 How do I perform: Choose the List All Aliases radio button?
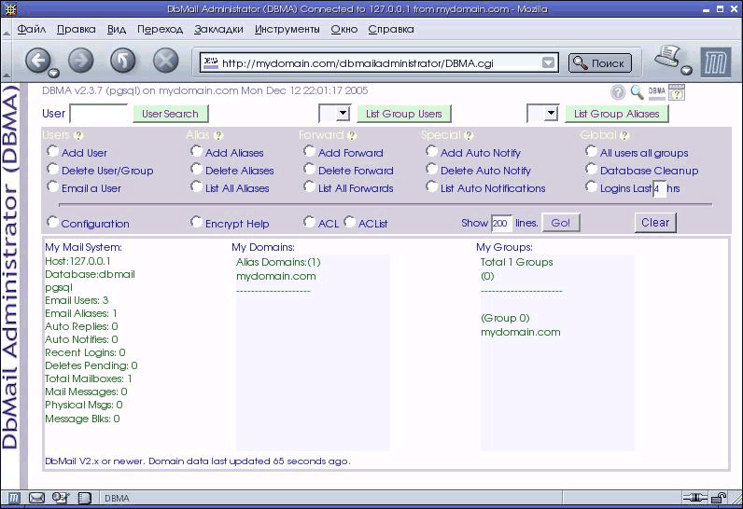click(x=197, y=187)
